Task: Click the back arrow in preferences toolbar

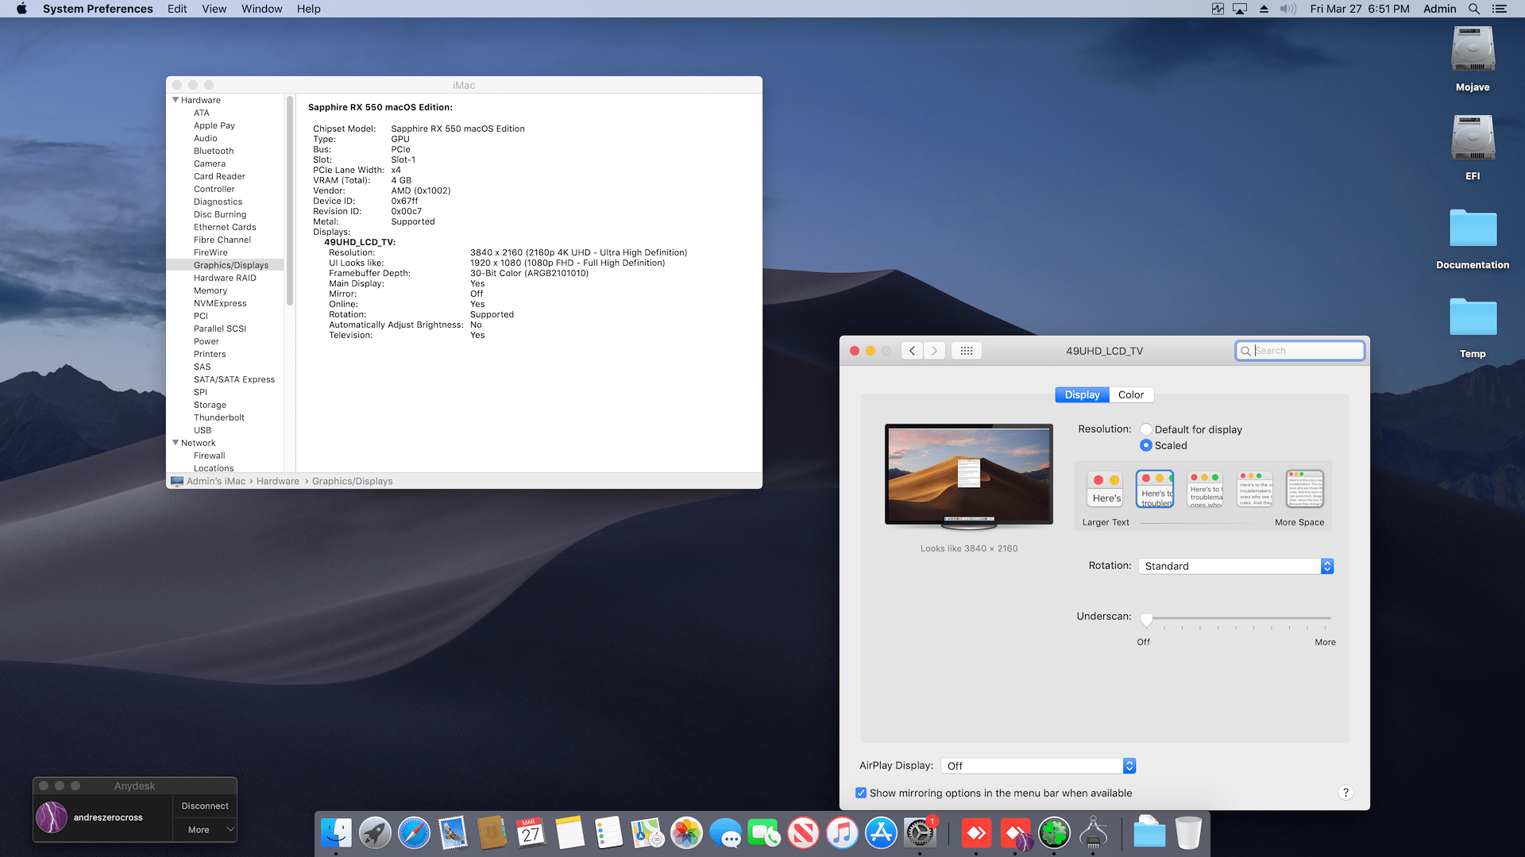Action: (912, 351)
